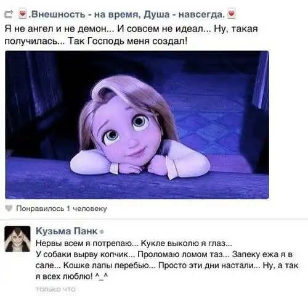This screenshot has height=296, width=308.
Task: Click the online status dot beside Кузьма Панк
Action: point(102,232)
